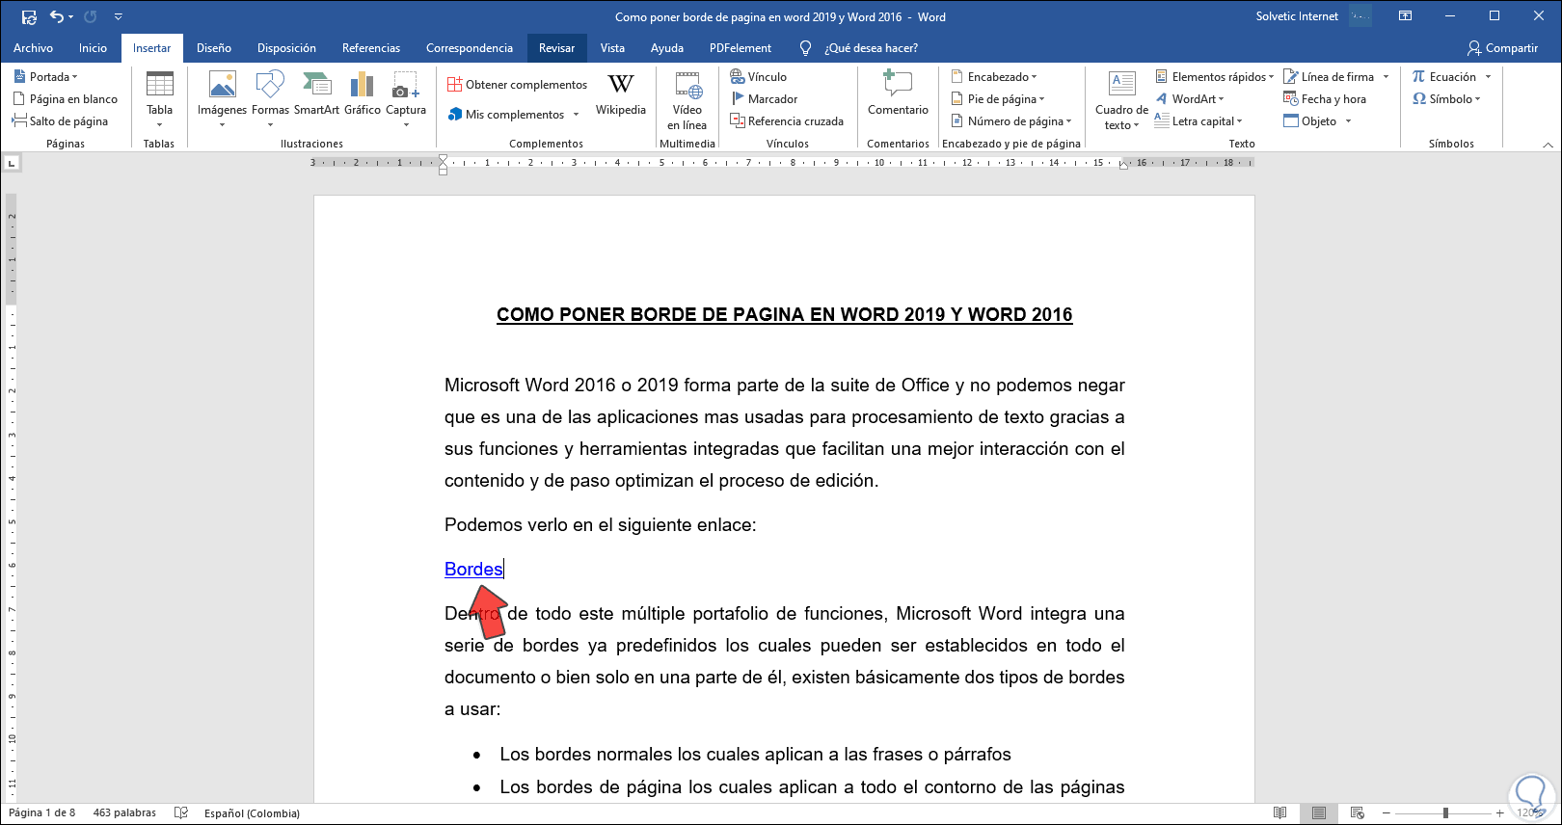Click the zoom out minus button
Image resolution: width=1562 pixels, height=825 pixels.
pyautogui.click(x=1387, y=813)
